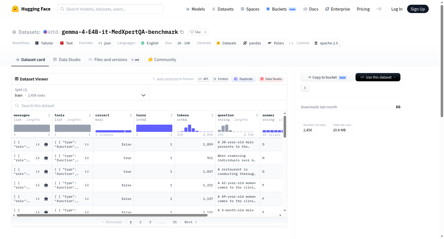Expand tools JSON in the 28-year-old male row
The width and height of the screenshot is (444, 239).
pos(87,144)
